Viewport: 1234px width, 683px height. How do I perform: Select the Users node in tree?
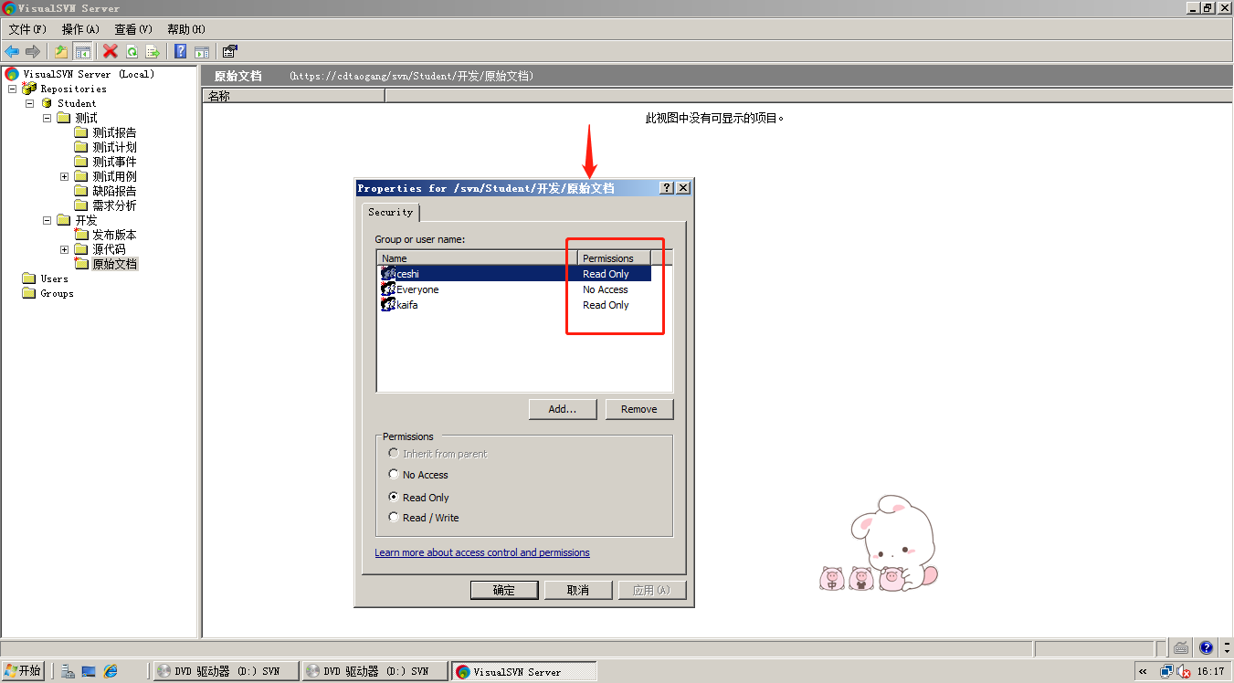tap(54, 278)
